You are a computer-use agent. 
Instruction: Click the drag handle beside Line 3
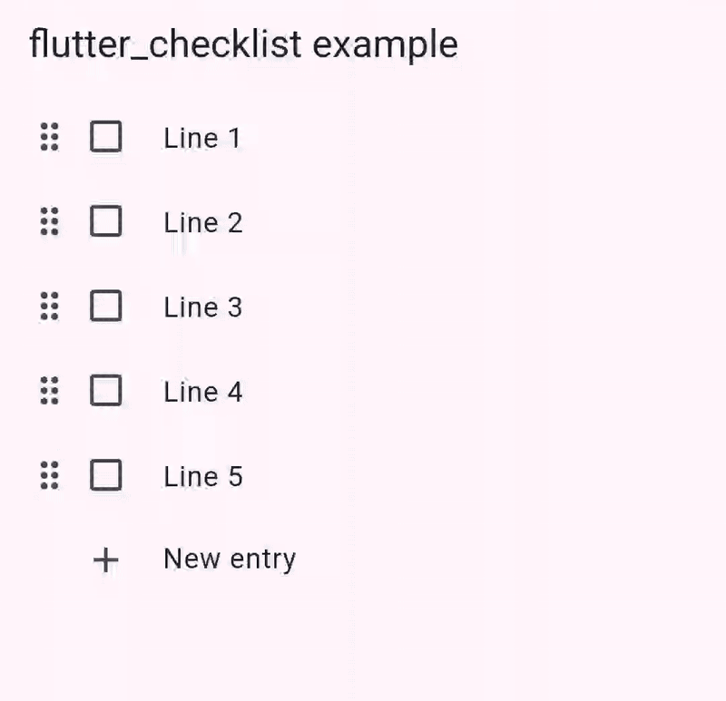coord(50,307)
